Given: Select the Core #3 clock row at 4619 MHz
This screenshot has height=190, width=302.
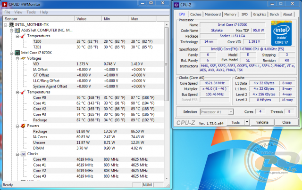Looking at the screenshot, I should (x=98, y=176).
